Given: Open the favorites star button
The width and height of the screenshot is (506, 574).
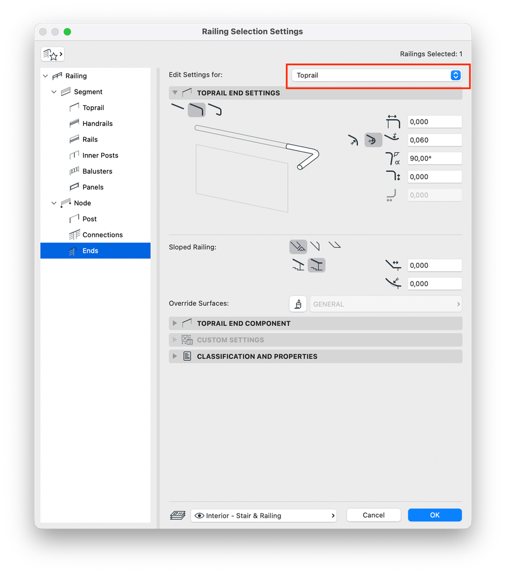Looking at the screenshot, I should tap(53, 55).
